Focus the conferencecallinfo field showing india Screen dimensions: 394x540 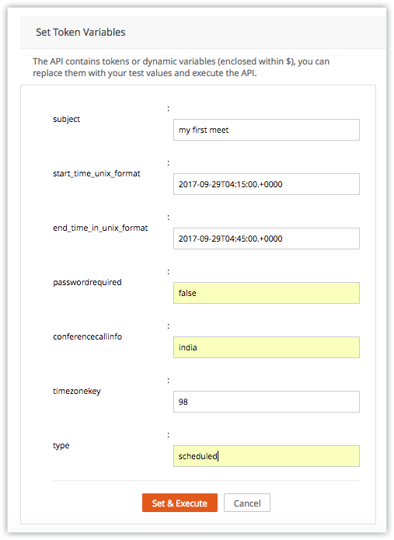point(267,347)
